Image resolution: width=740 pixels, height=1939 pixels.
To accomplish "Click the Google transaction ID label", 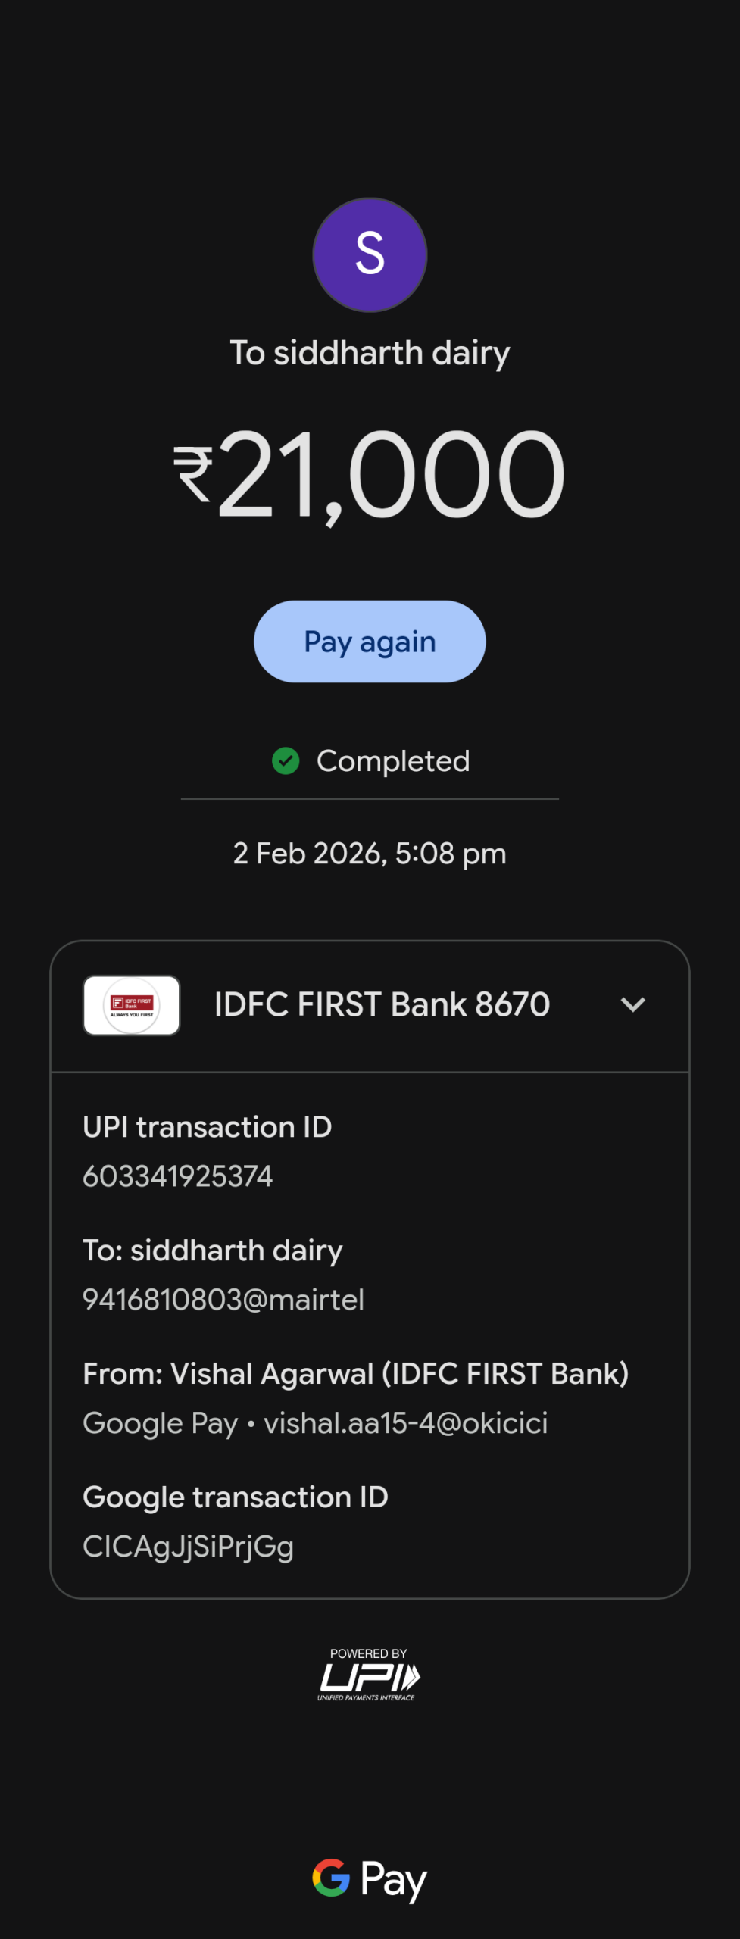I will 235,1497.
